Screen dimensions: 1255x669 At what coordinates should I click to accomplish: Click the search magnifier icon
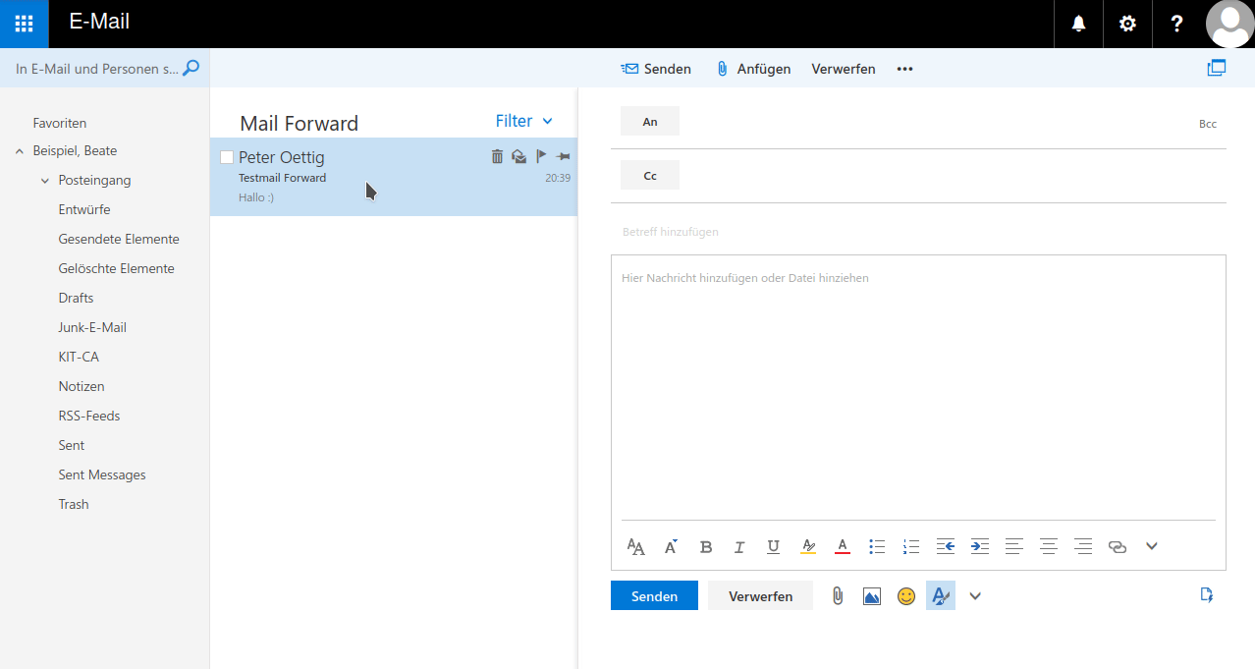191,68
